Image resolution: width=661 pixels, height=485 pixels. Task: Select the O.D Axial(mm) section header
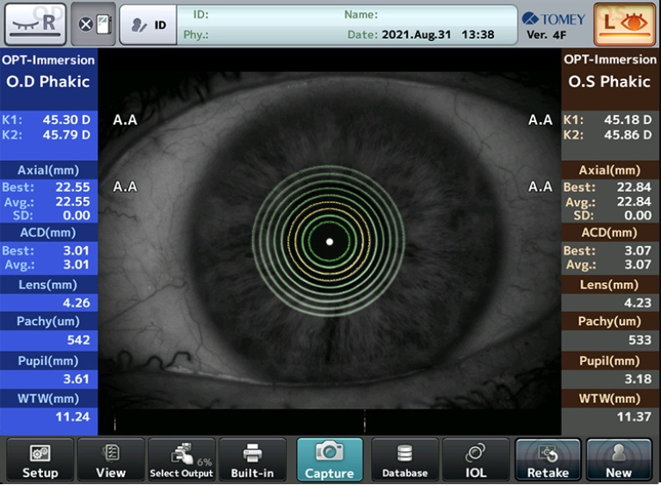(x=48, y=170)
